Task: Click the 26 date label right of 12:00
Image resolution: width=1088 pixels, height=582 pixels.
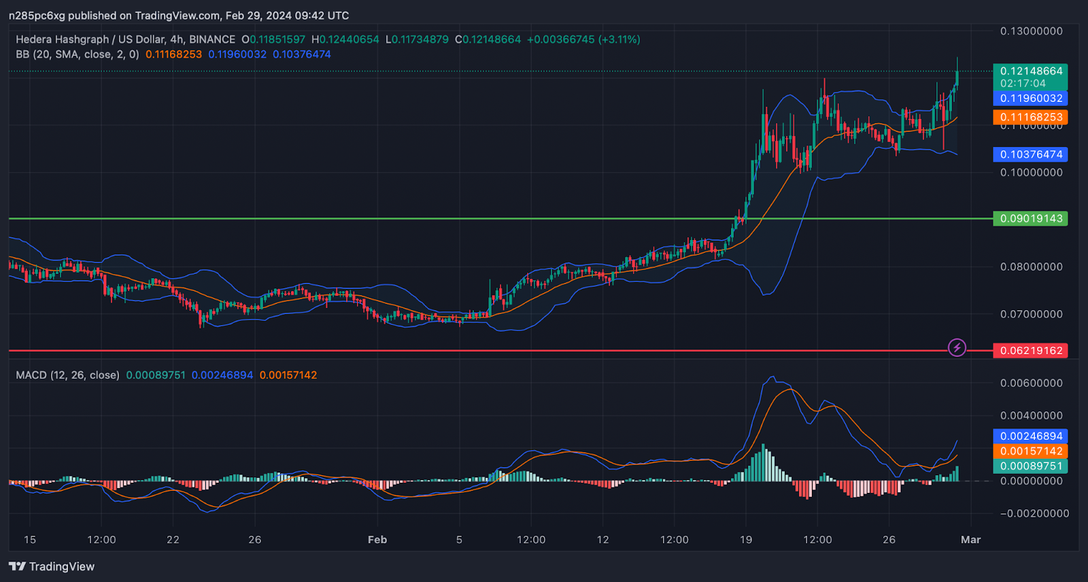Action: pyautogui.click(x=889, y=539)
